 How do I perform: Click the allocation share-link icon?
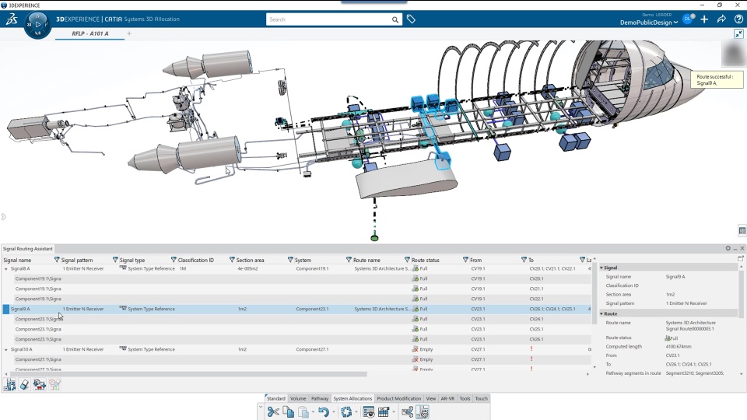[x=407, y=412]
